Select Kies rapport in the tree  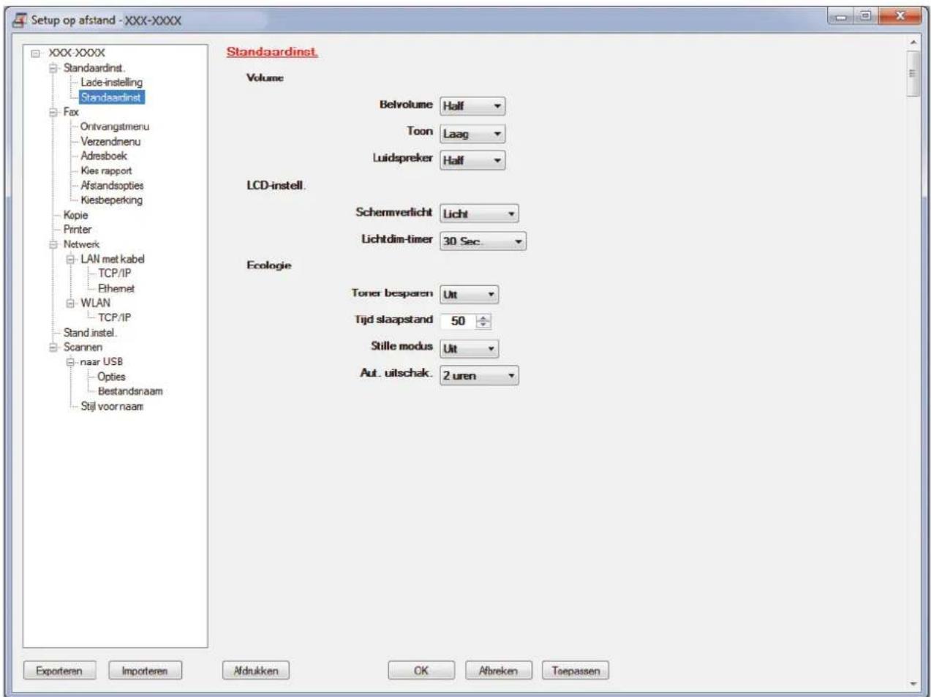point(106,170)
